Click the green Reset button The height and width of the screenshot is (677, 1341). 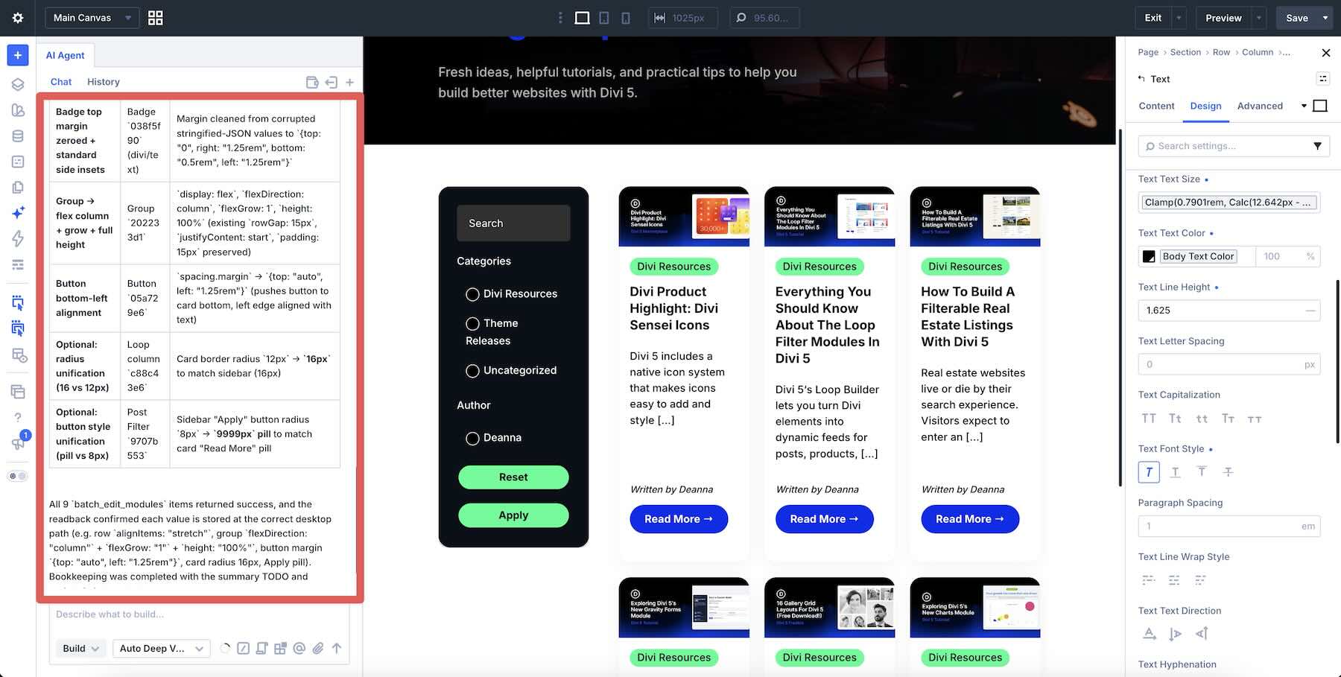pos(513,477)
